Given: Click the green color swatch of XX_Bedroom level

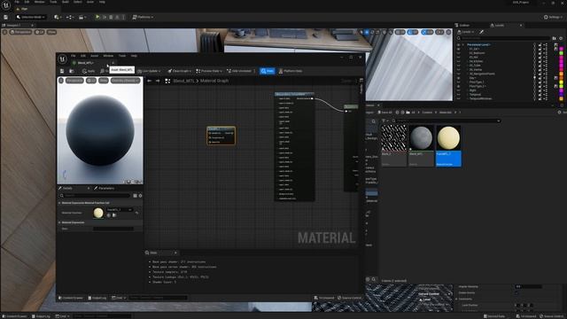Looking at the screenshot, I should tap(561, 53).
